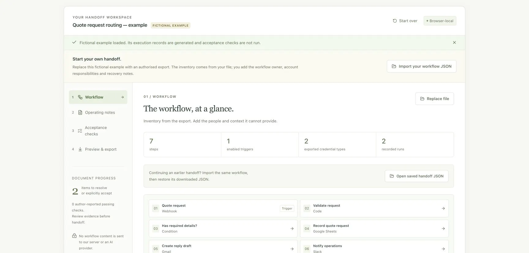This screenshot has height=253, width=529.
Task: Select the Quote request webhook step card
Action: point(223,208)
